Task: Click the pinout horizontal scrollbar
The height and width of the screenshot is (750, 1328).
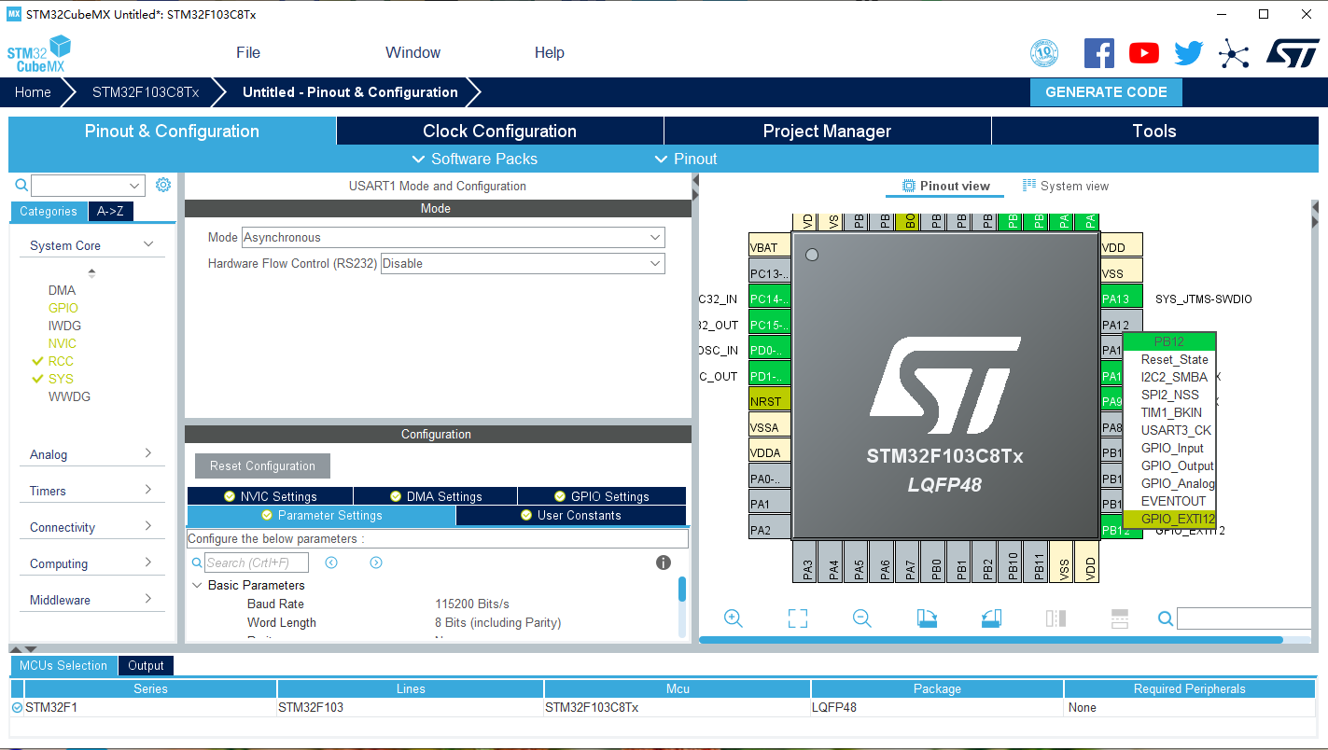Action: pyautogui.click(x=991, y=640)
